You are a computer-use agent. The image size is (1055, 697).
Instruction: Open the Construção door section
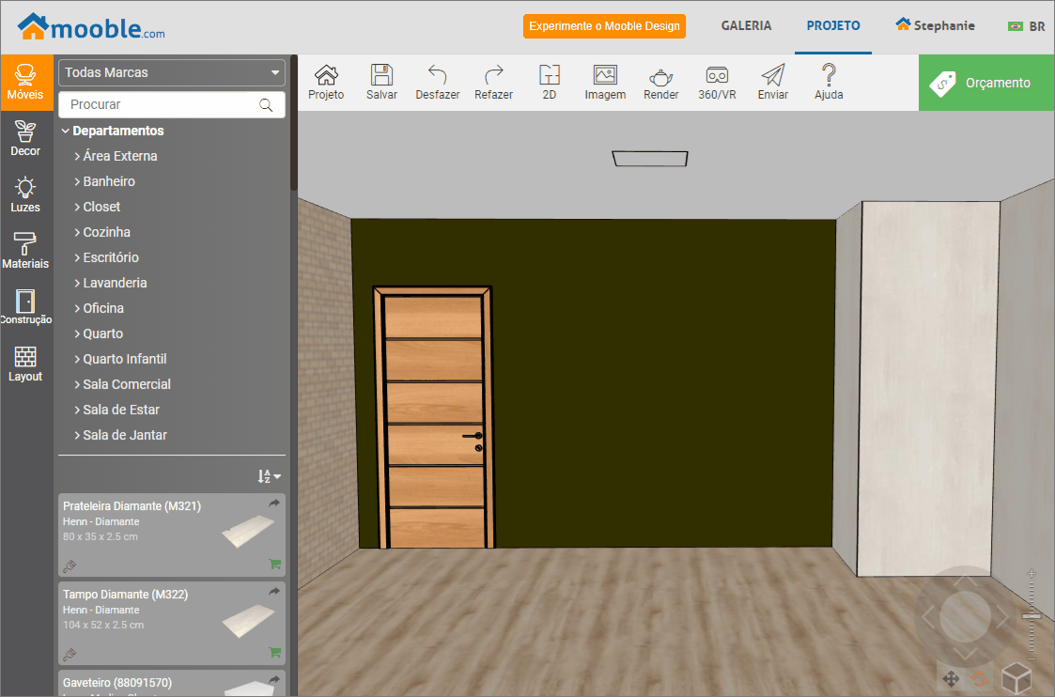(x=25, y=307)
